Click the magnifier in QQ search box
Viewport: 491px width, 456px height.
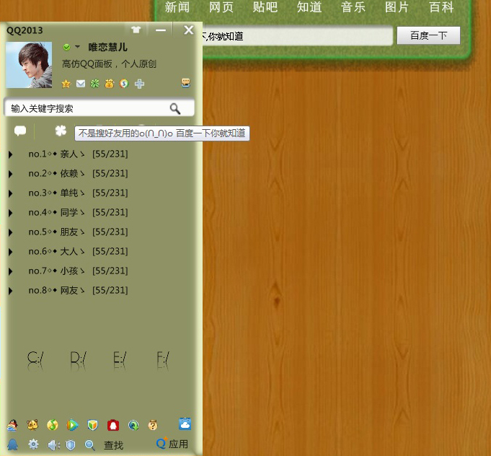(x=175, y=109)
